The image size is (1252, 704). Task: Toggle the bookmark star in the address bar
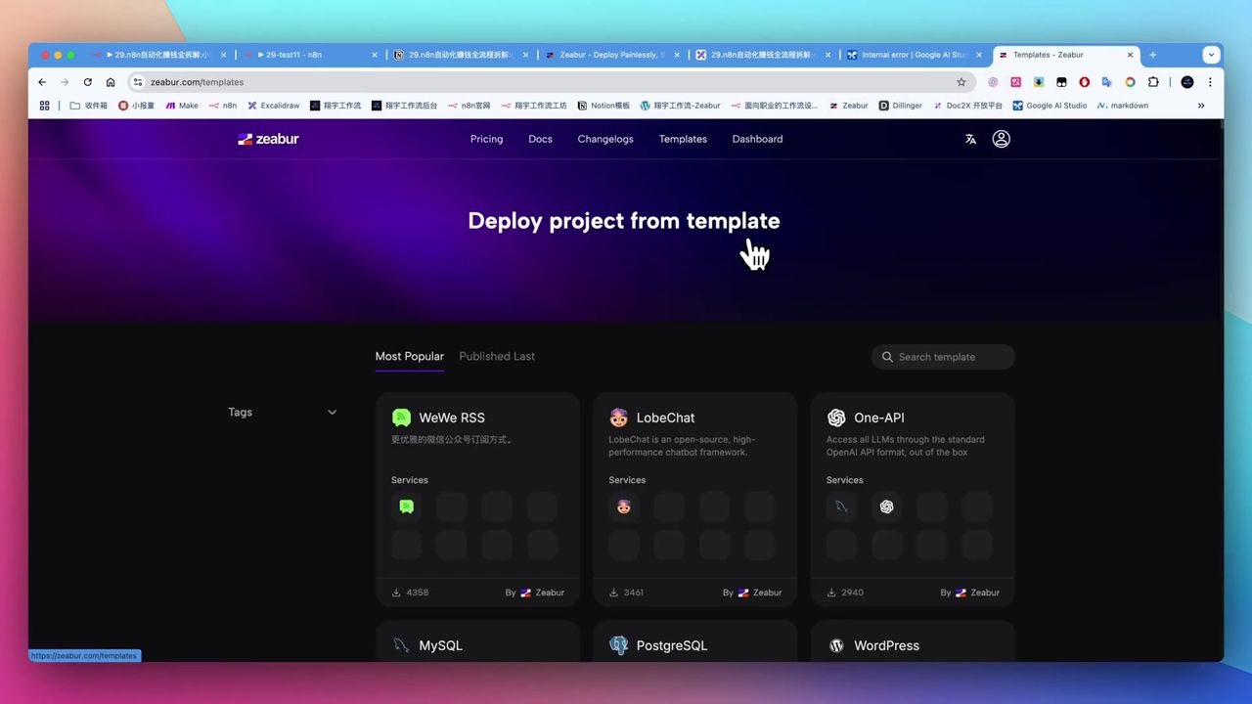click(961, 82)
